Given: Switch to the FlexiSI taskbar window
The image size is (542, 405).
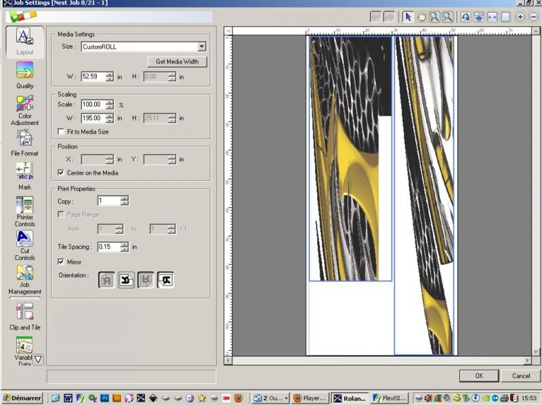Looking at the screenshot, I should click(391, 398).
